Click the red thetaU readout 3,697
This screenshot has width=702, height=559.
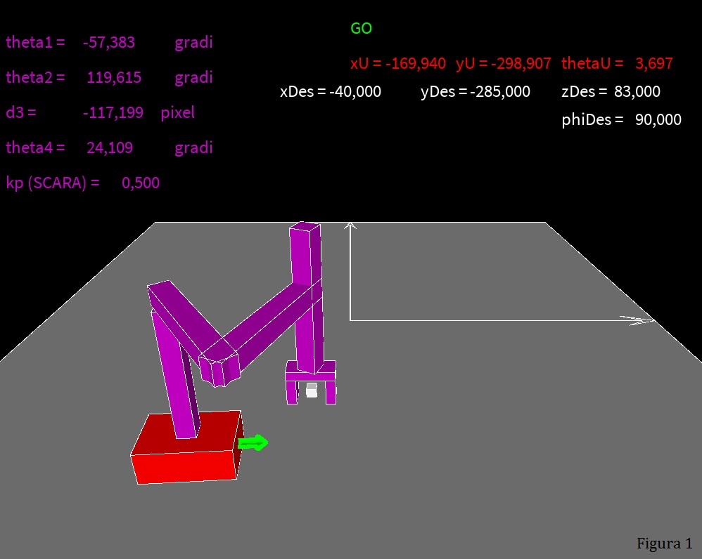[653, 63]
